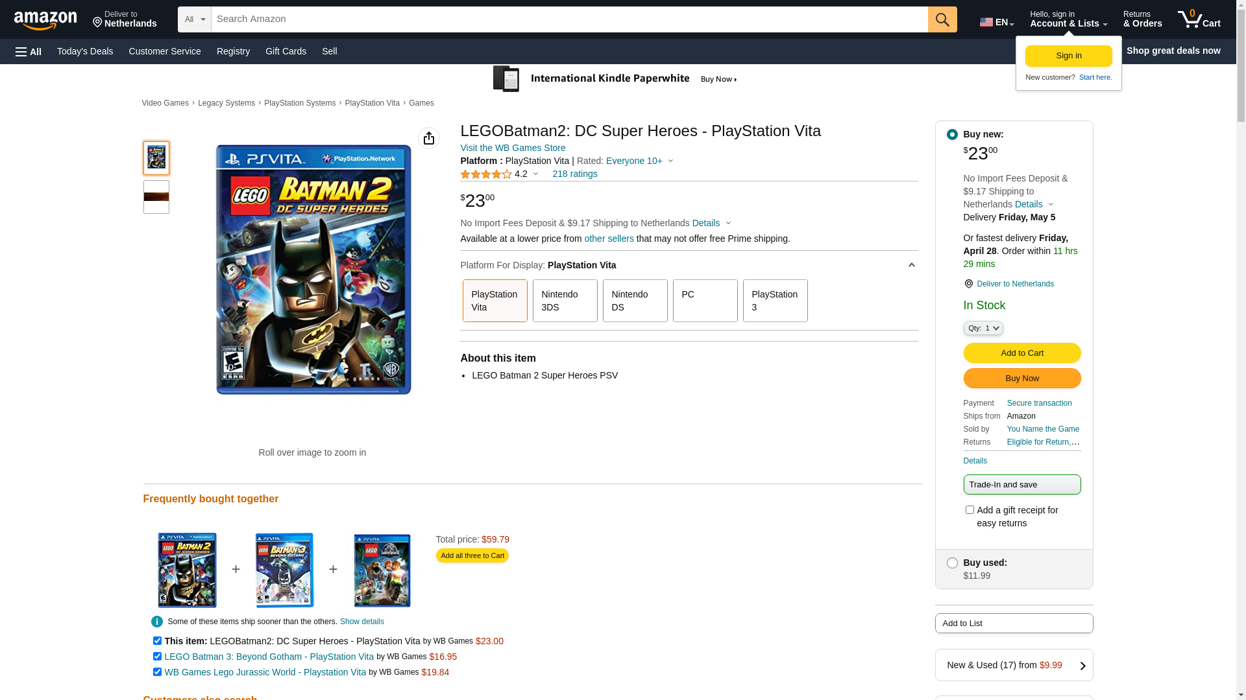Check the gift receipt checkbox
This screenshot has height=700, width=1246.
970,510
